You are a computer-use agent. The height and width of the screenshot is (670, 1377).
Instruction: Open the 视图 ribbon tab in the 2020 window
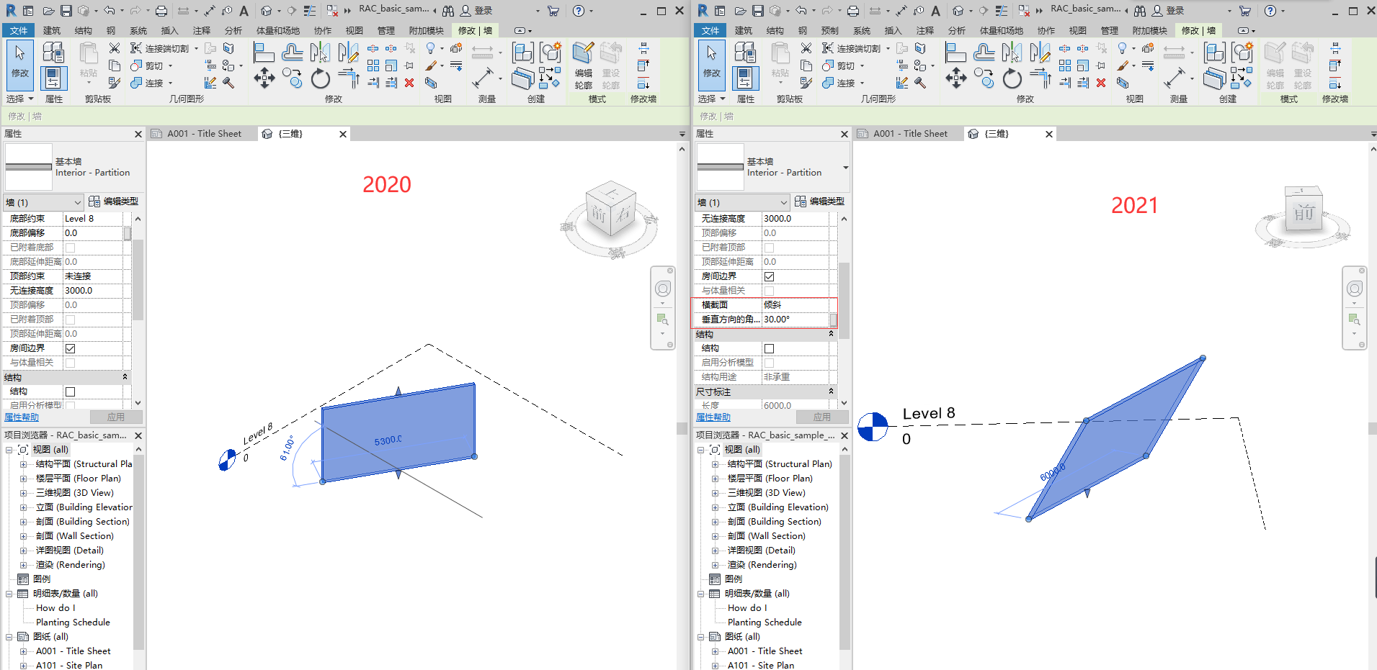click(x=354, y=30)
